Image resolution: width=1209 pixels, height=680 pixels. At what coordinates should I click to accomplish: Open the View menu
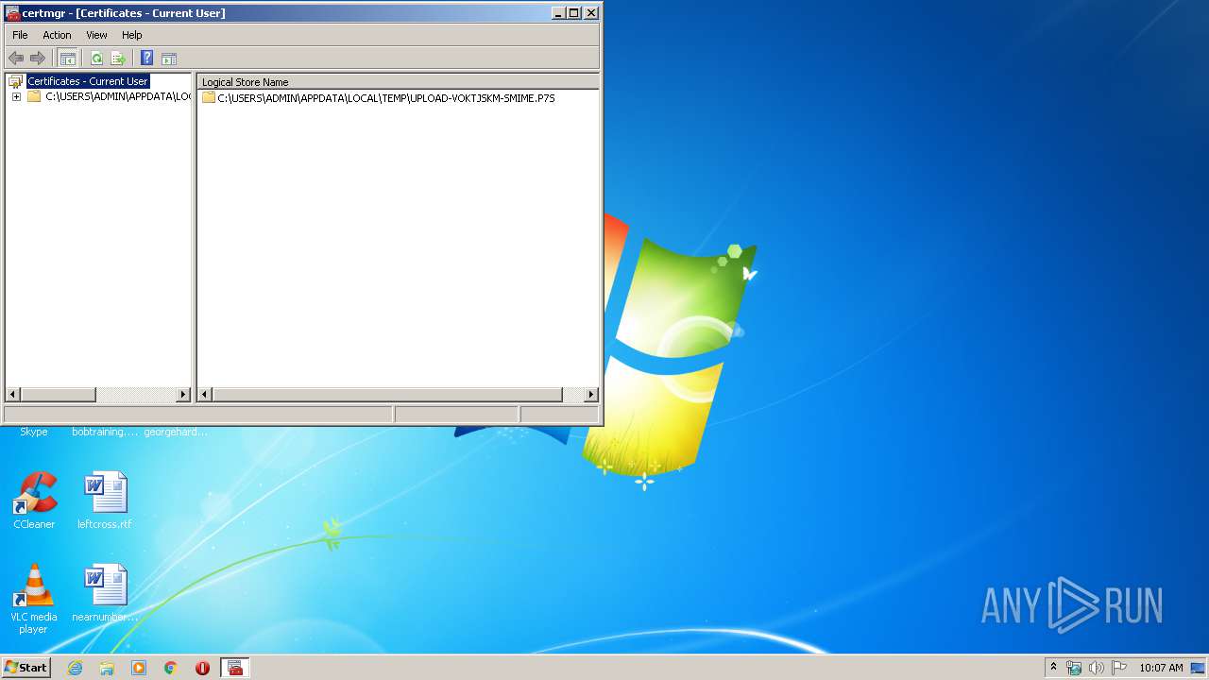click(x=96, y=35)
